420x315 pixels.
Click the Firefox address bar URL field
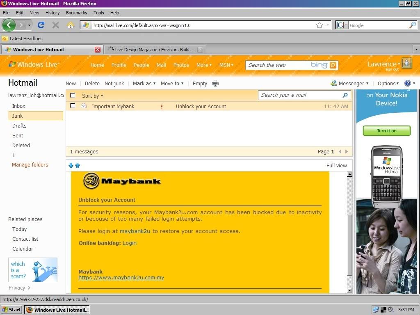203,25
